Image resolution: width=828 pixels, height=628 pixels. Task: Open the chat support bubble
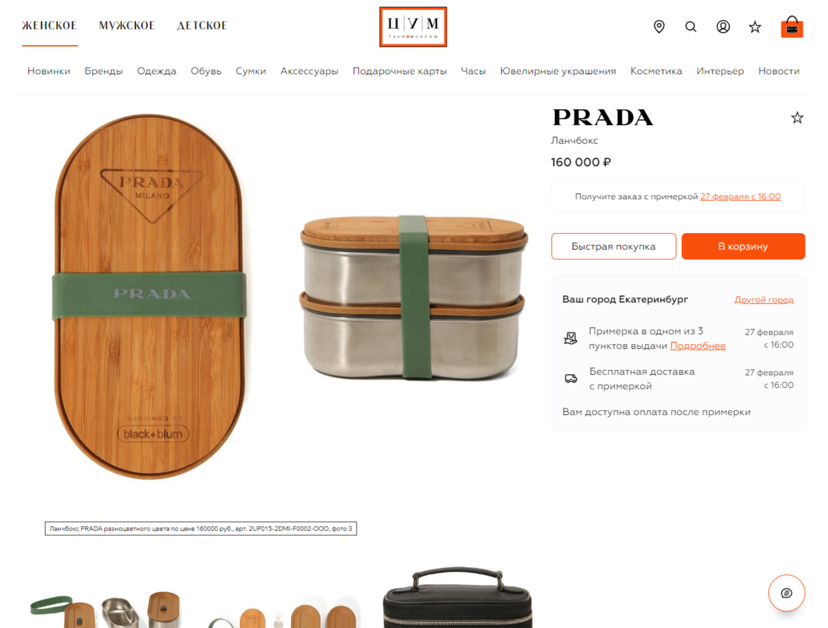(x=786, y=593)
